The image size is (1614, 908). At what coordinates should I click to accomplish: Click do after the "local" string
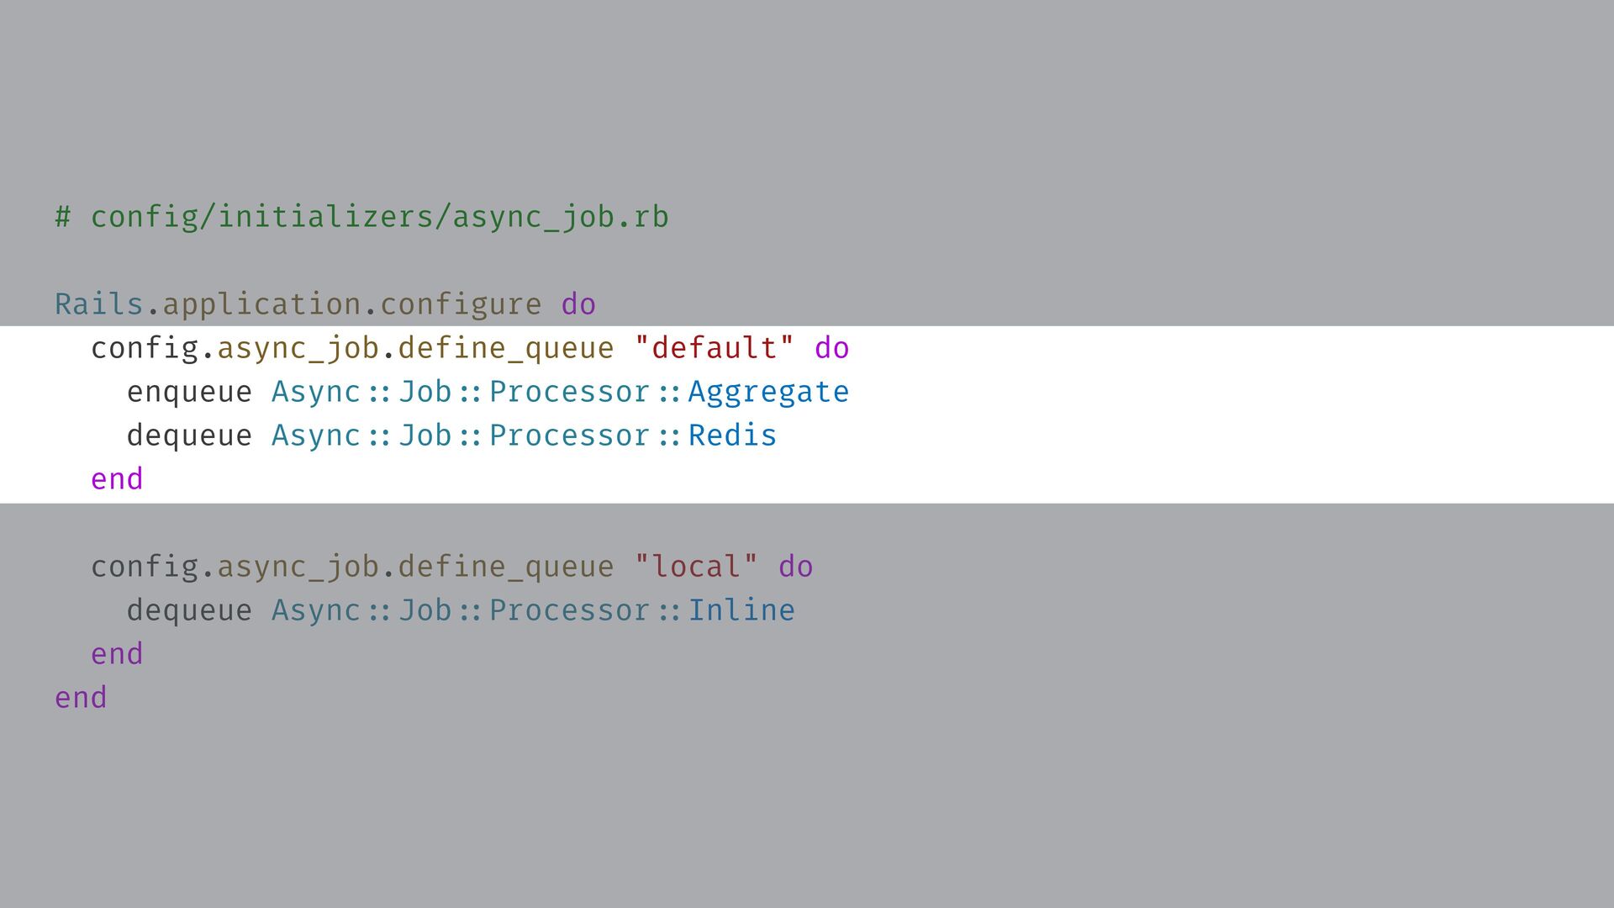click(795, 567)
